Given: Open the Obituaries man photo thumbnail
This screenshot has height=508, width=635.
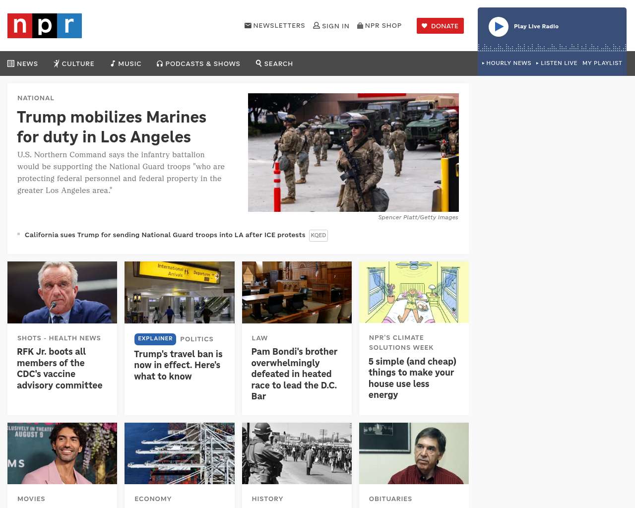Looking at the screenshot, I should [x=414, y=453].
